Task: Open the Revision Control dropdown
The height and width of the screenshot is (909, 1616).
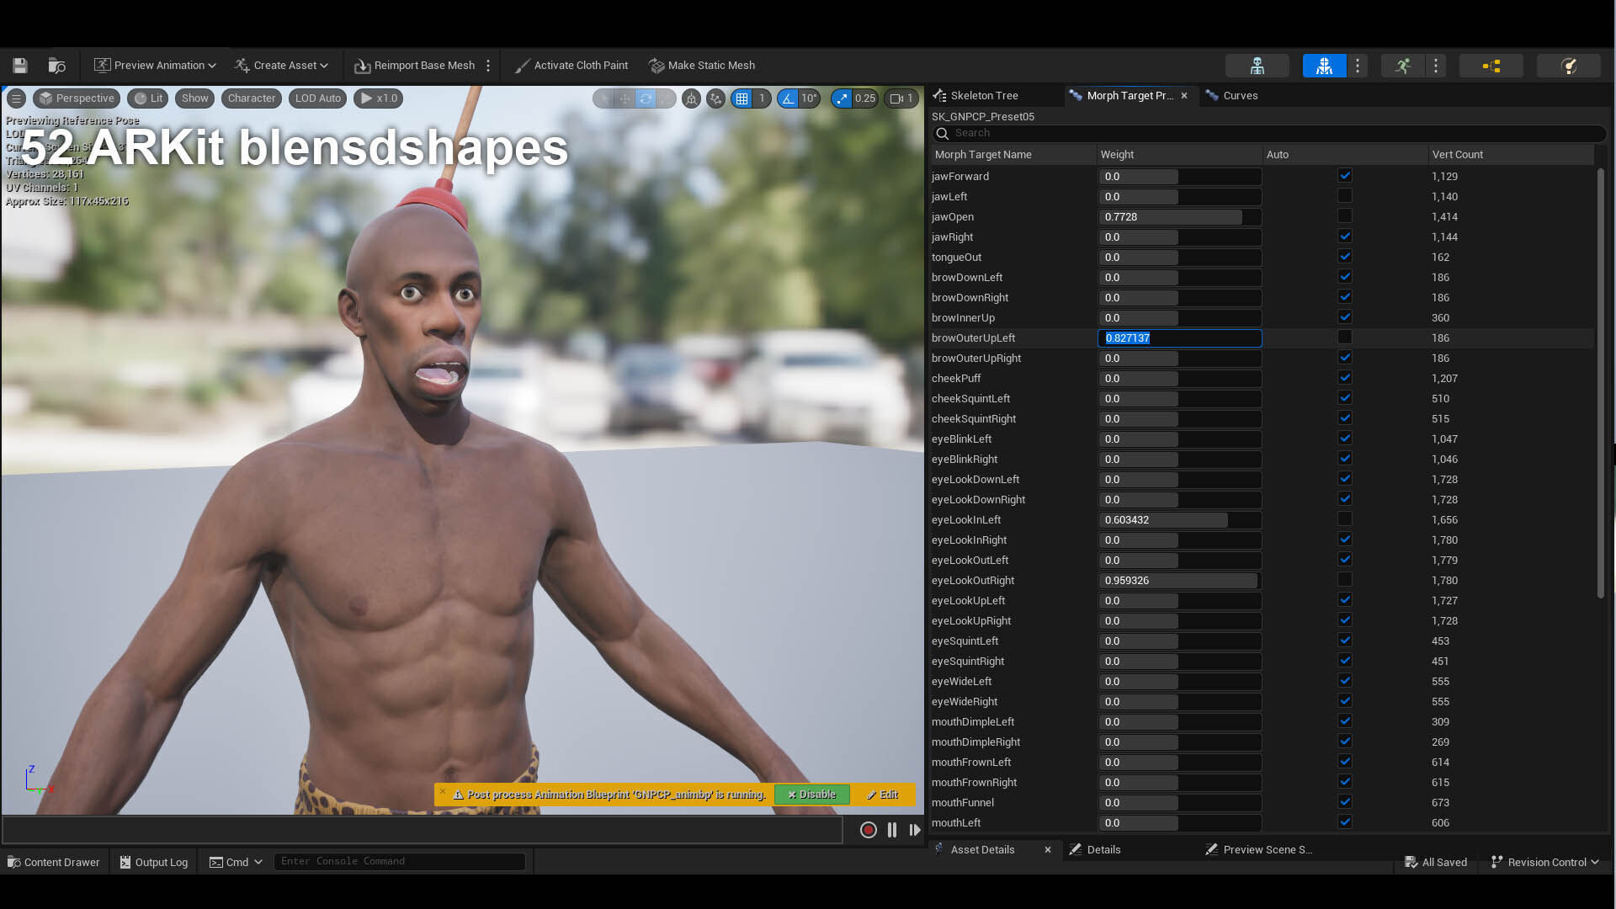Action: tap(1545, 862)
